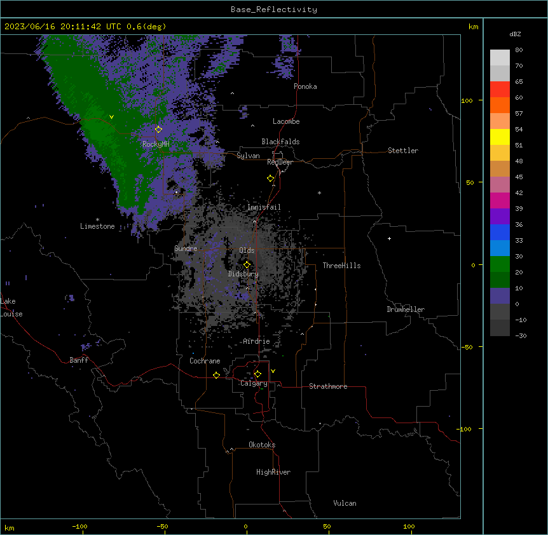Click the yellow diamond marker above Calgary label
The image size is (548, 535).
257,374
